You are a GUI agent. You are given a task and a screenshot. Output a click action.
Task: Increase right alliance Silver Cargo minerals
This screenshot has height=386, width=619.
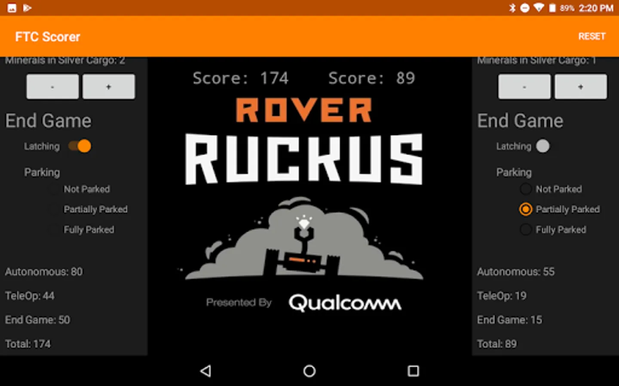(581, 87)
